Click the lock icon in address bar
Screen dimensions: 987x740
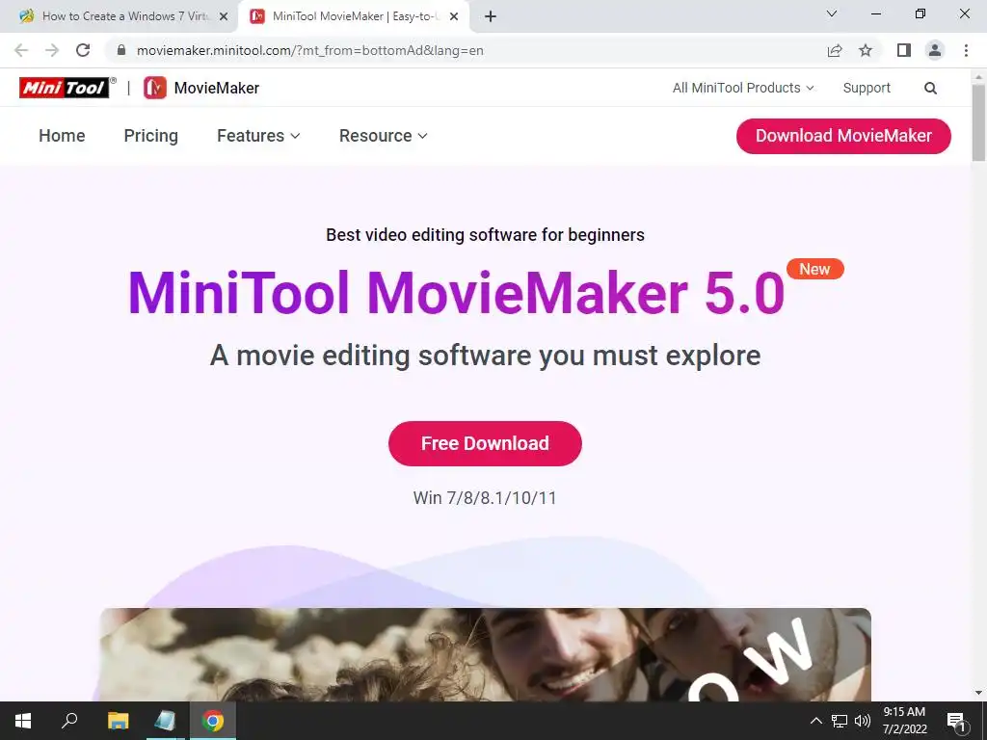[x=121, y=50]
